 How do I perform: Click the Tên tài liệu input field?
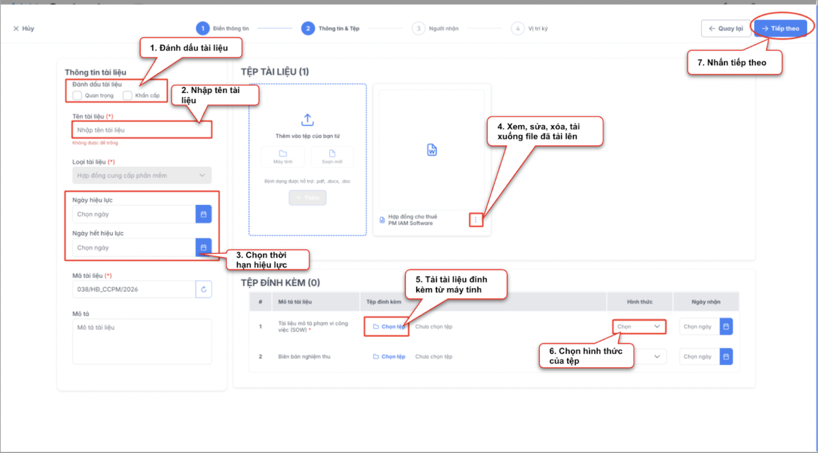[142, 130]
